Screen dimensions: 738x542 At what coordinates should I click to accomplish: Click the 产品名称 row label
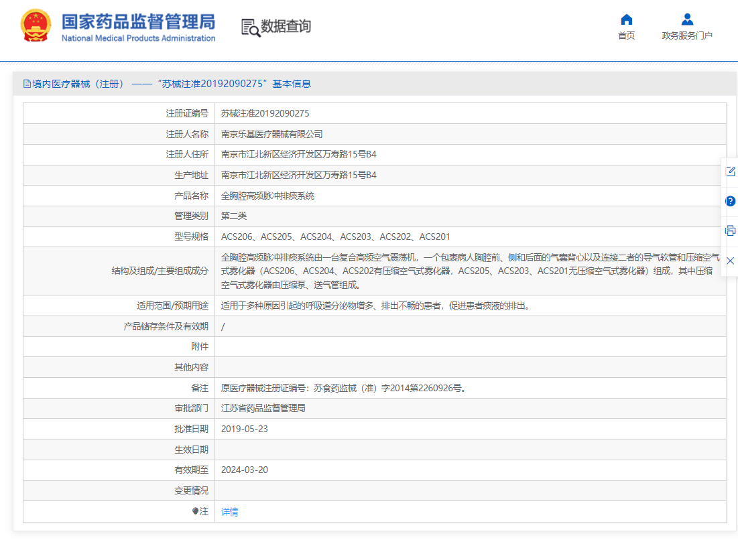click(191, 196)
